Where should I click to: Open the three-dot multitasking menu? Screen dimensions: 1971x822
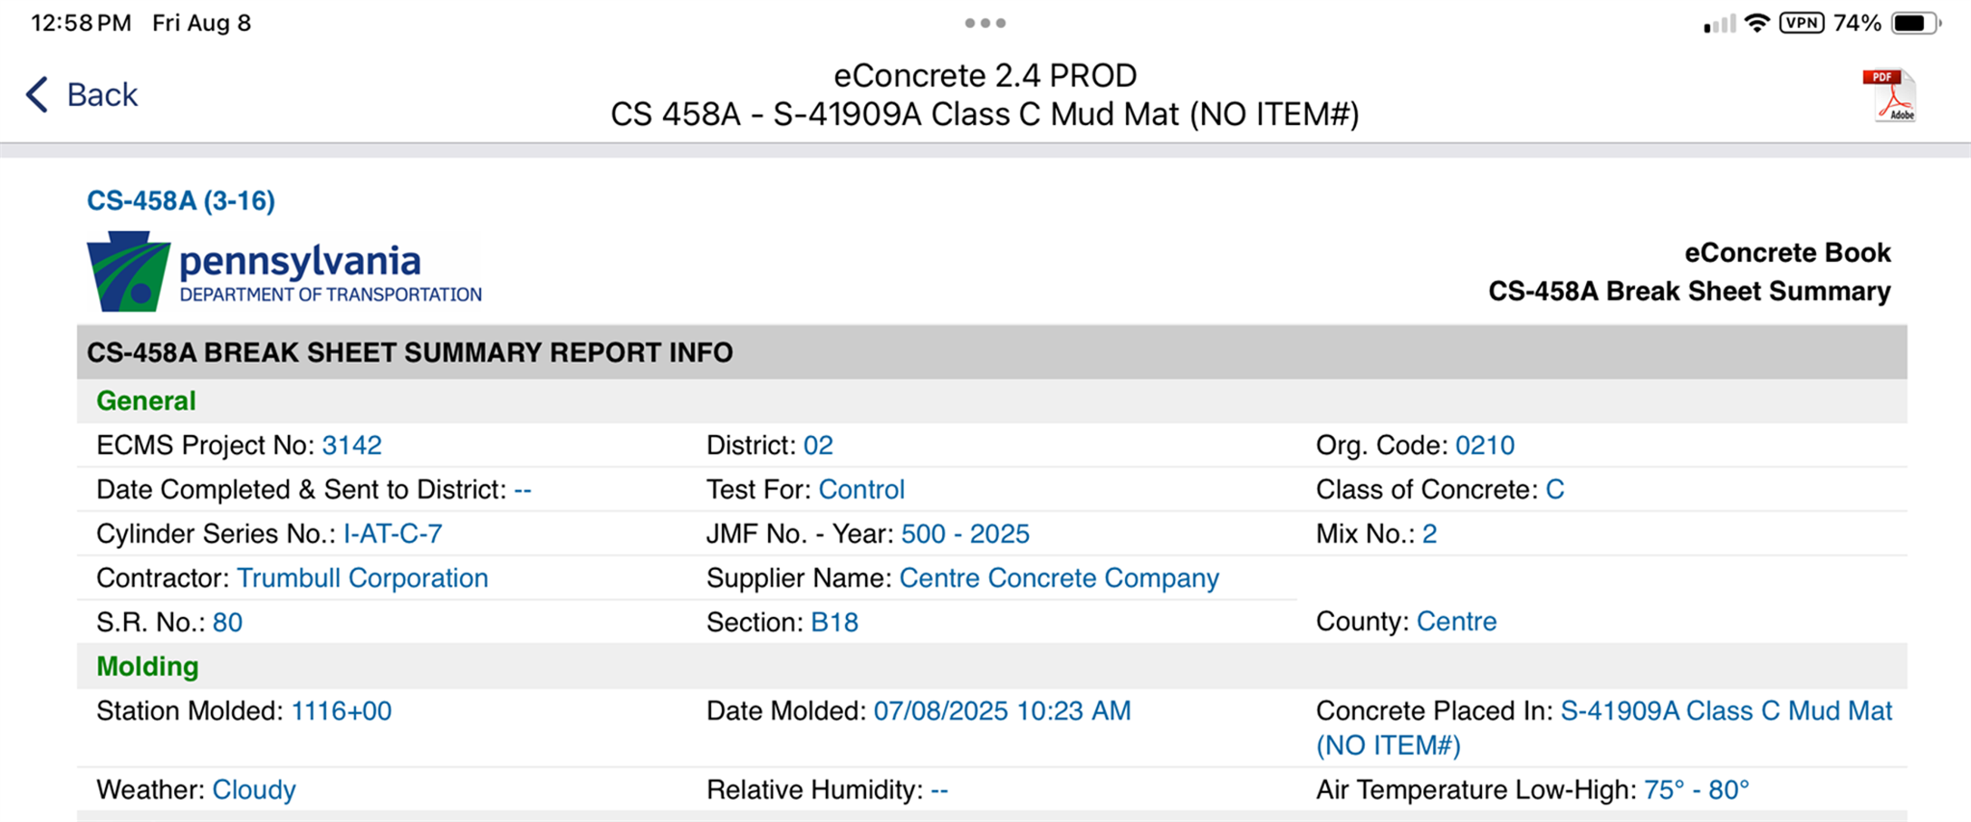click(985, 23)
